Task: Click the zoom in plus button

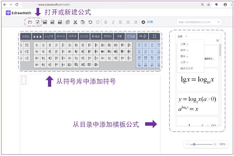Action: [215, 144]
